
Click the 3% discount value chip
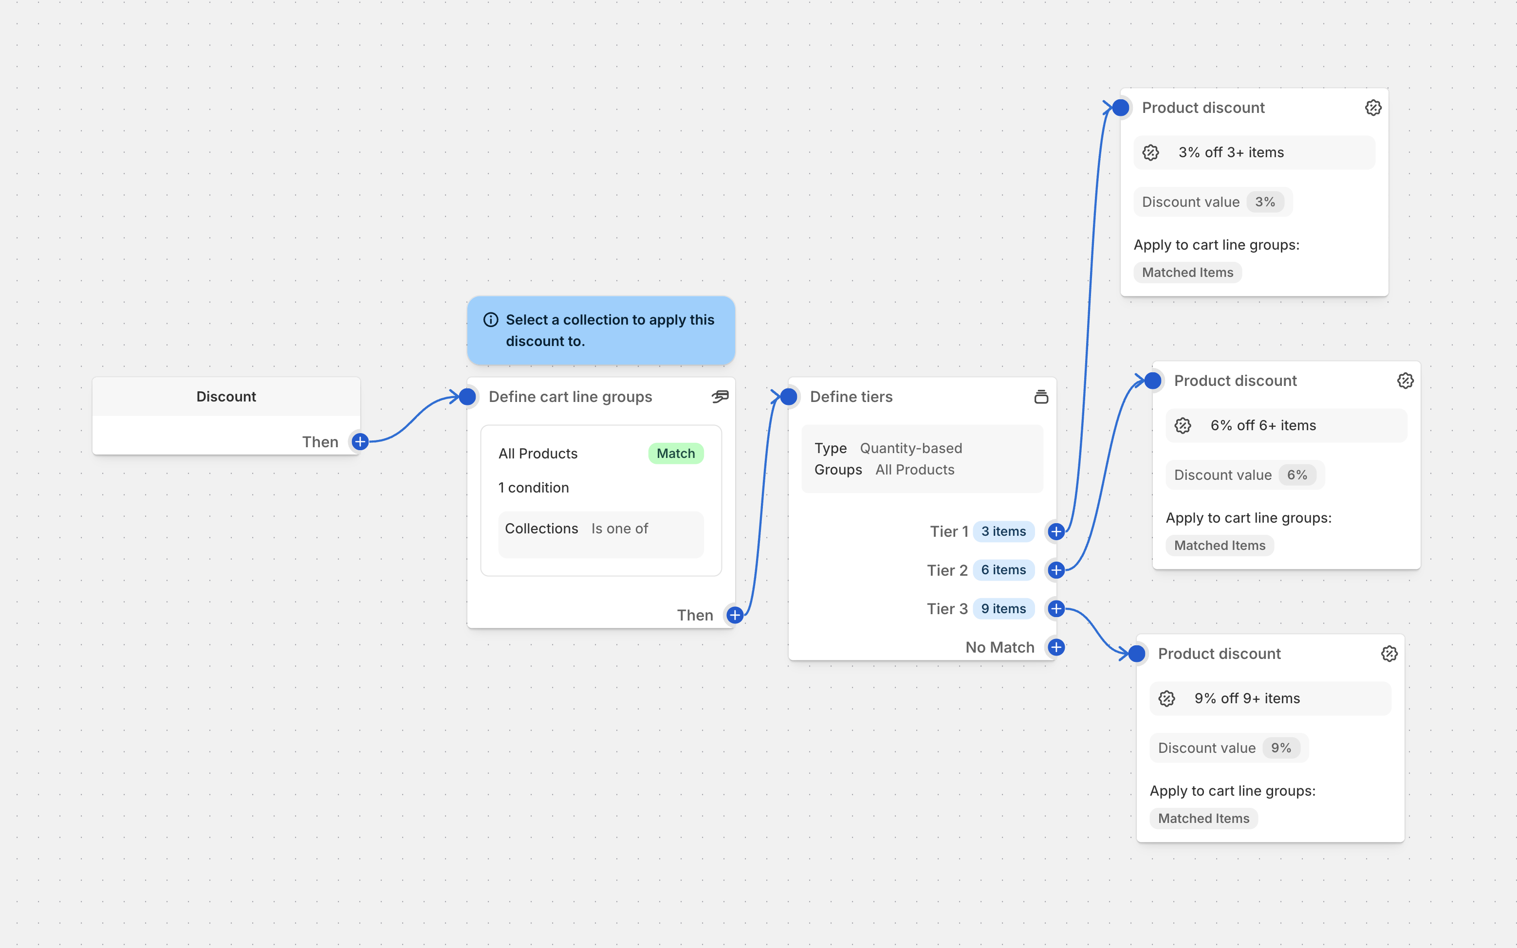pyautogui.click(x=1264, y=202)
